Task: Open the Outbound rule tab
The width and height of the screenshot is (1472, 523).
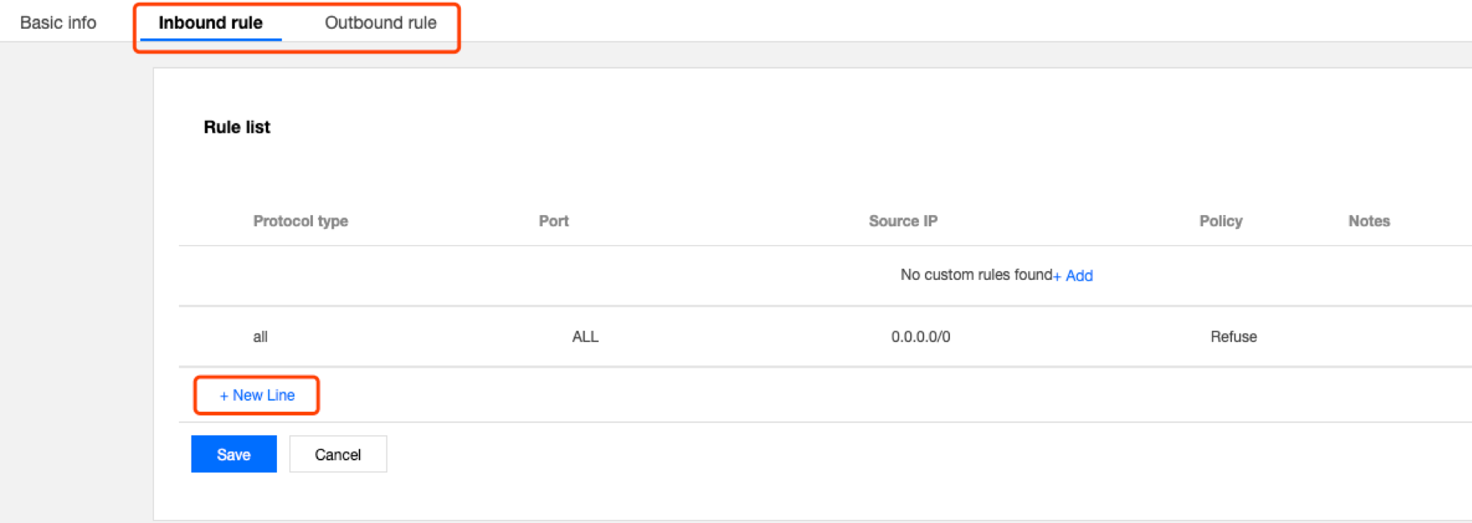Action: coord(381,23)
